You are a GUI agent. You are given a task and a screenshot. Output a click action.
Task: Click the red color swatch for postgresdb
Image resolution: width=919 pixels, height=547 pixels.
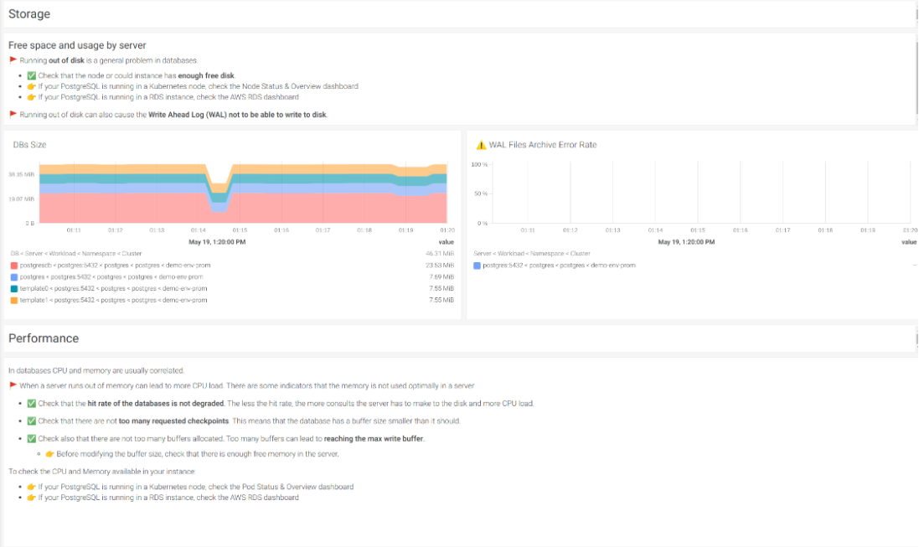[14, 263]
